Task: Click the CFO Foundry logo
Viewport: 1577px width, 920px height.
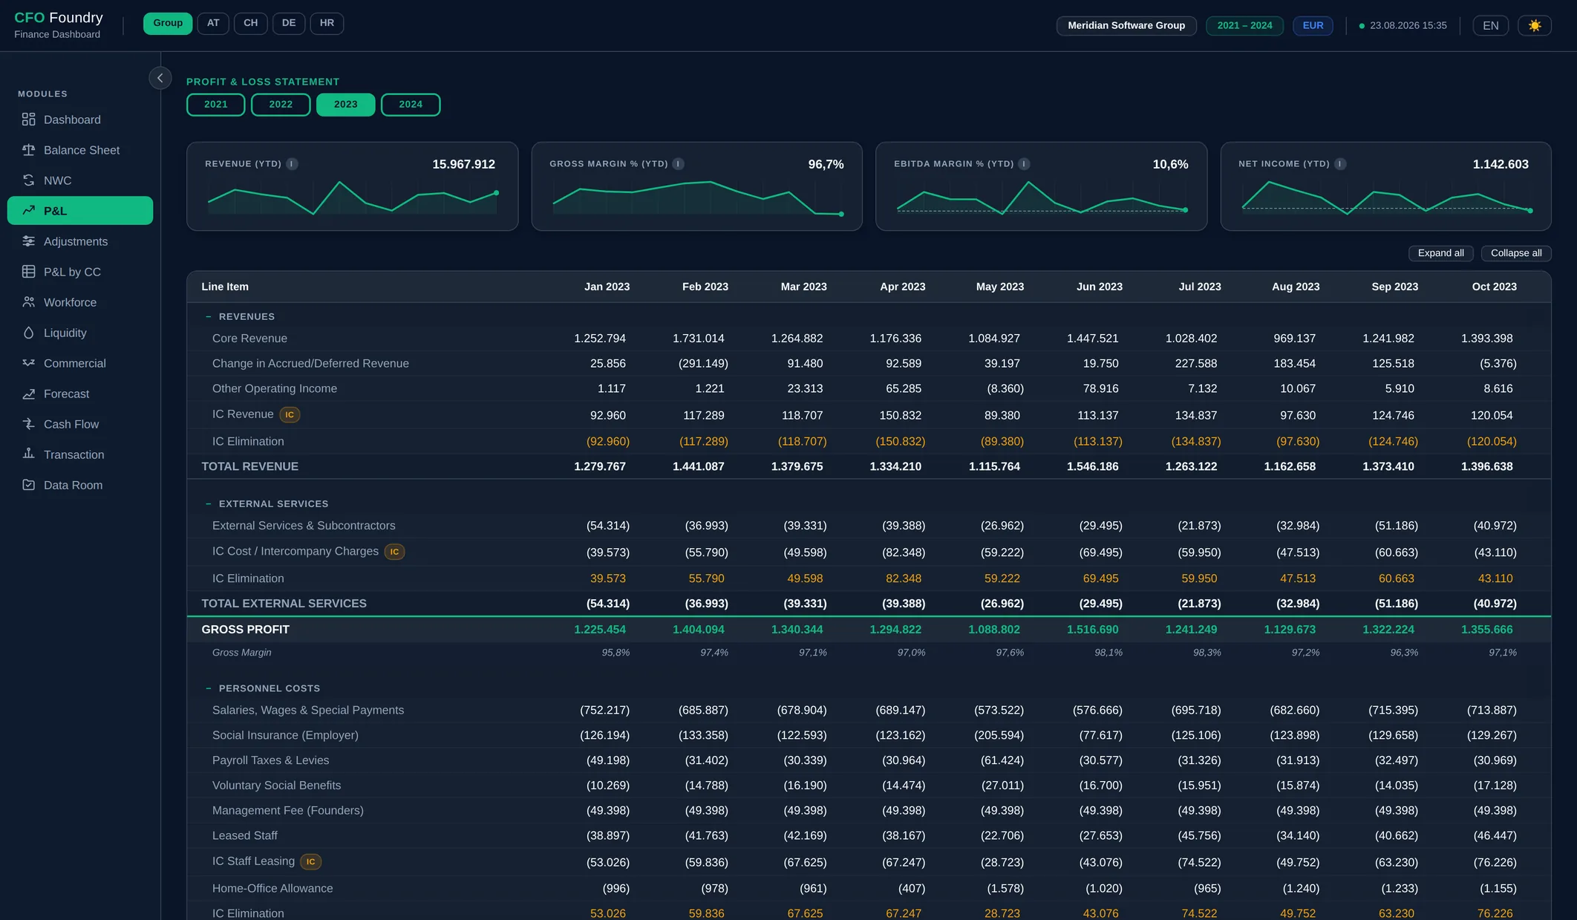Action: tap(59, 25)
